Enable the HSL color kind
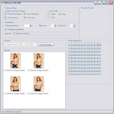The image size is (114, 114). coord(50,18)
